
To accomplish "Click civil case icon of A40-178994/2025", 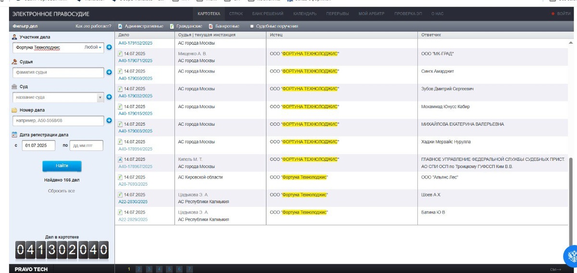I will click(121, 142).
